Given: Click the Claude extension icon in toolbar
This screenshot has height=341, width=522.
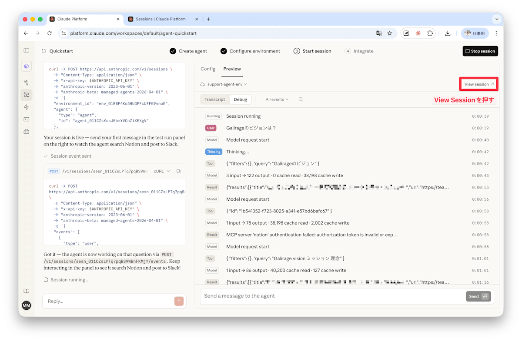Looking at the screenshot, I should point(418,33).
